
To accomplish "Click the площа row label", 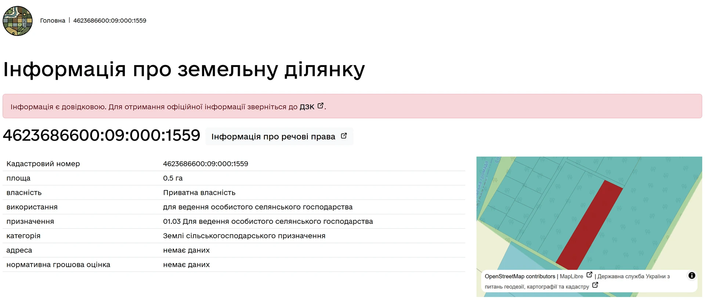I will click(x=18, y=178).
